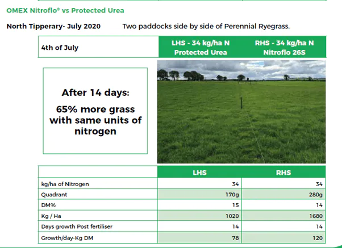The height and width of the screenshot is (248, 342).
Task: Click the paddock field photograph
Action: 241,112
